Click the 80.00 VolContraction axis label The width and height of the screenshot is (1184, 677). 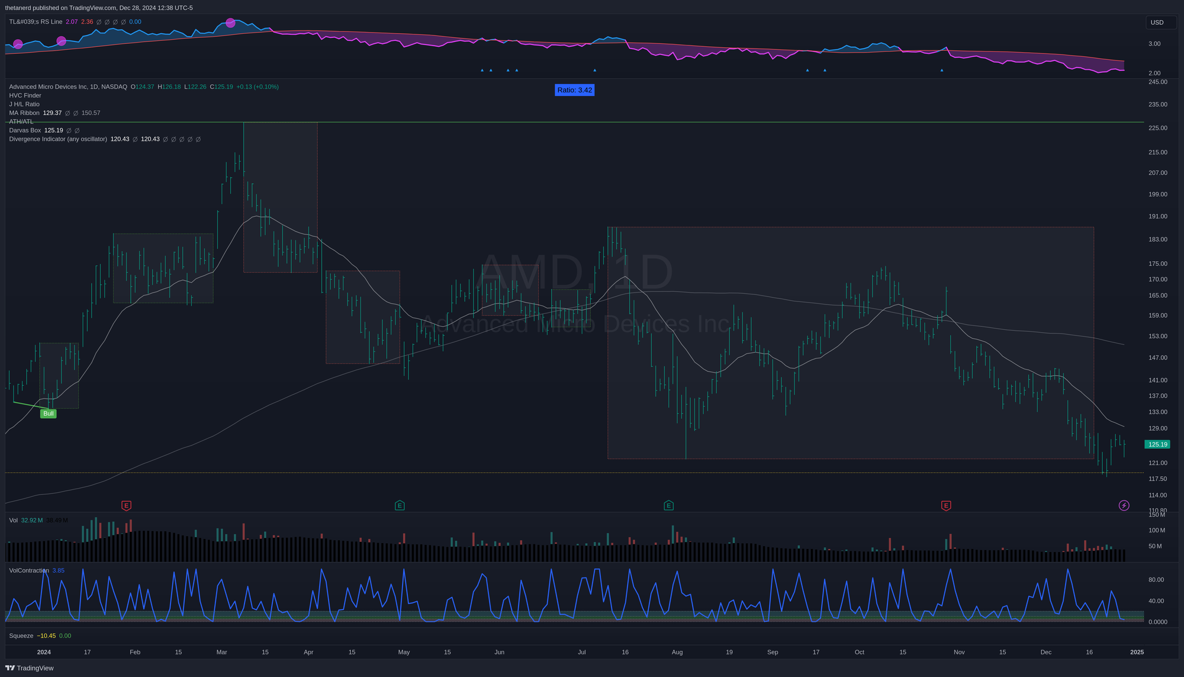pos(1156,579)
